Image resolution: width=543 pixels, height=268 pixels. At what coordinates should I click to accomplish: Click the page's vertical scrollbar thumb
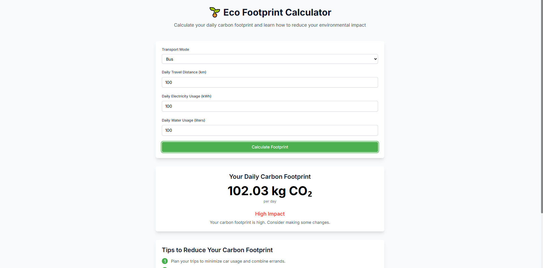point(542,107)
